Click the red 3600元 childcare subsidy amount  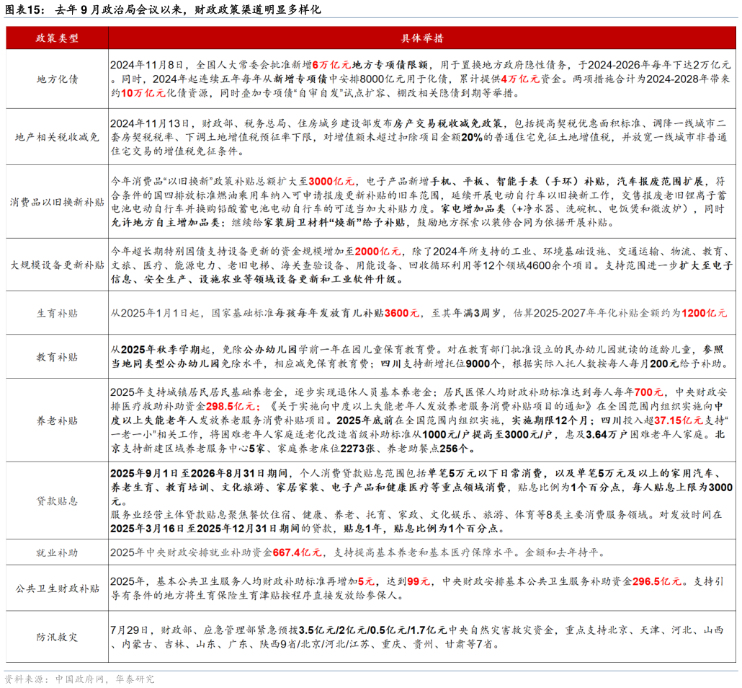(x=401, y=313)
